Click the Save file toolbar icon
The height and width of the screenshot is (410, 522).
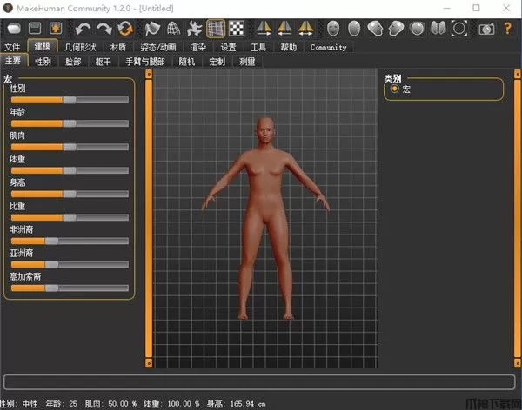click(35, 29)
